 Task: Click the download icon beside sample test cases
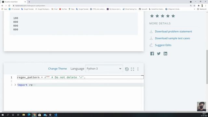tap(151, 38)
